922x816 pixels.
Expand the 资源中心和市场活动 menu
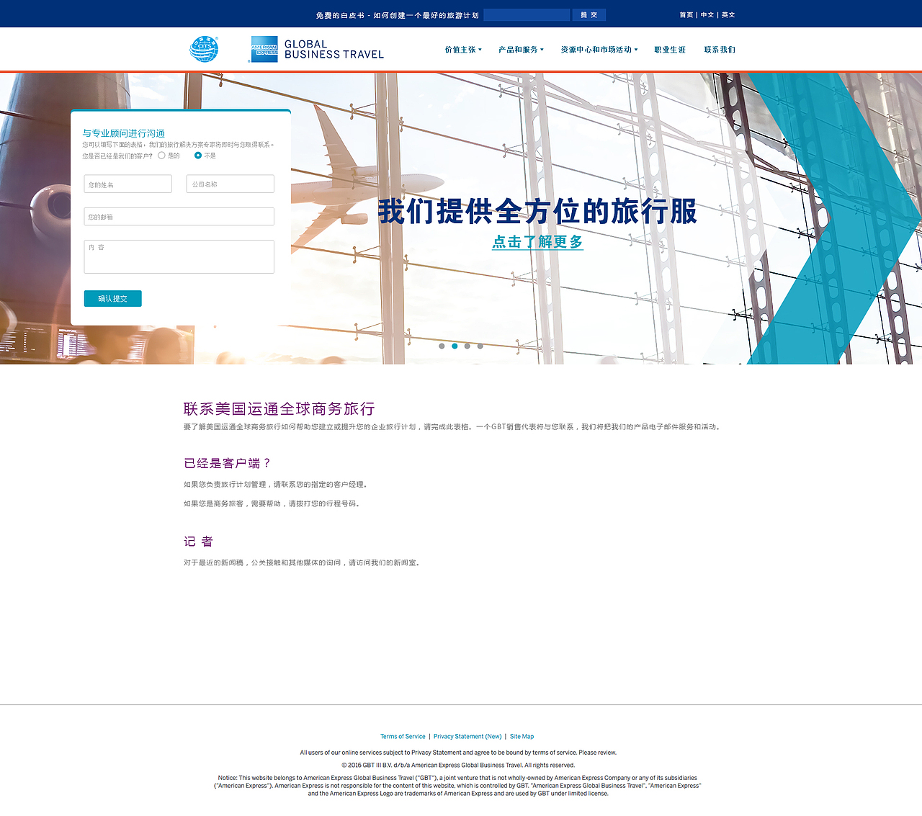tap(599, 50)
